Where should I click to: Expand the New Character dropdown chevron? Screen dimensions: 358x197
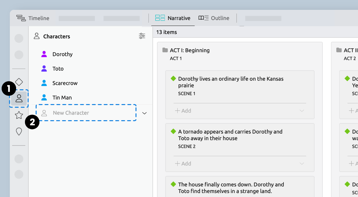(145, 113)
